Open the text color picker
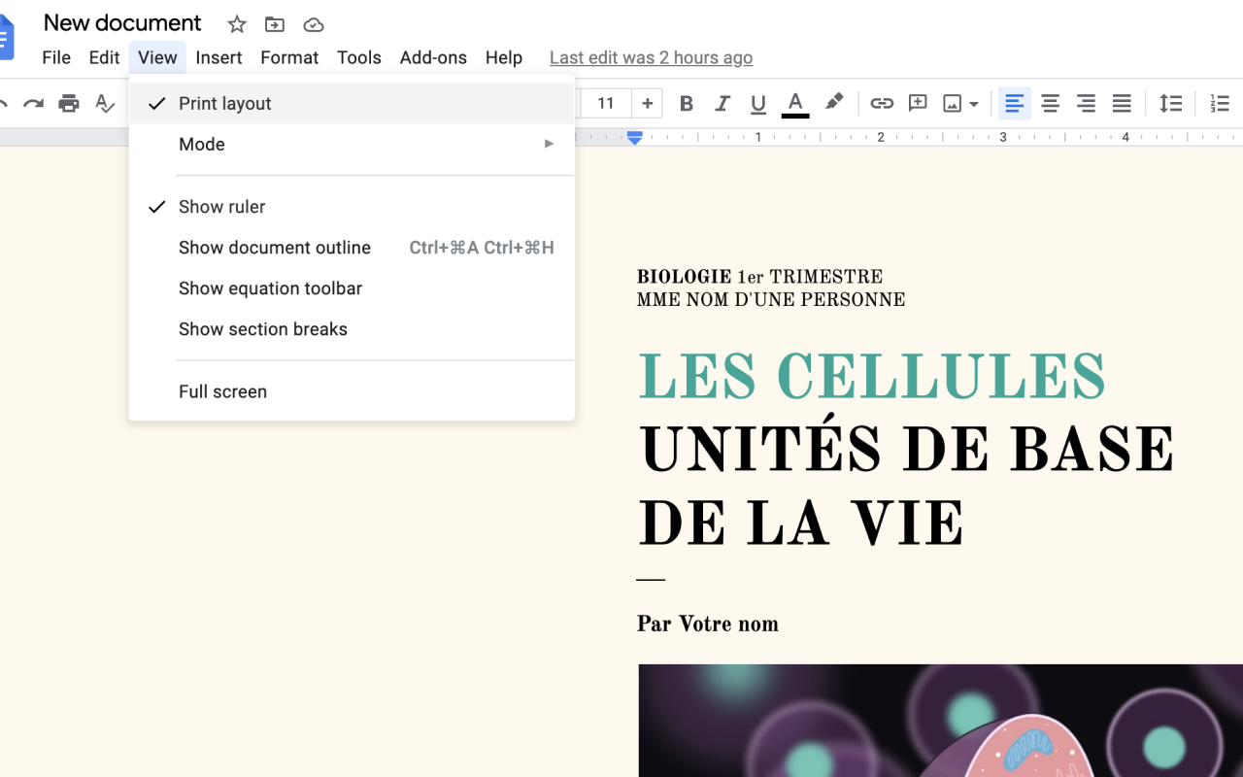Screen dimensions: 1243x777 coord(795,103)
